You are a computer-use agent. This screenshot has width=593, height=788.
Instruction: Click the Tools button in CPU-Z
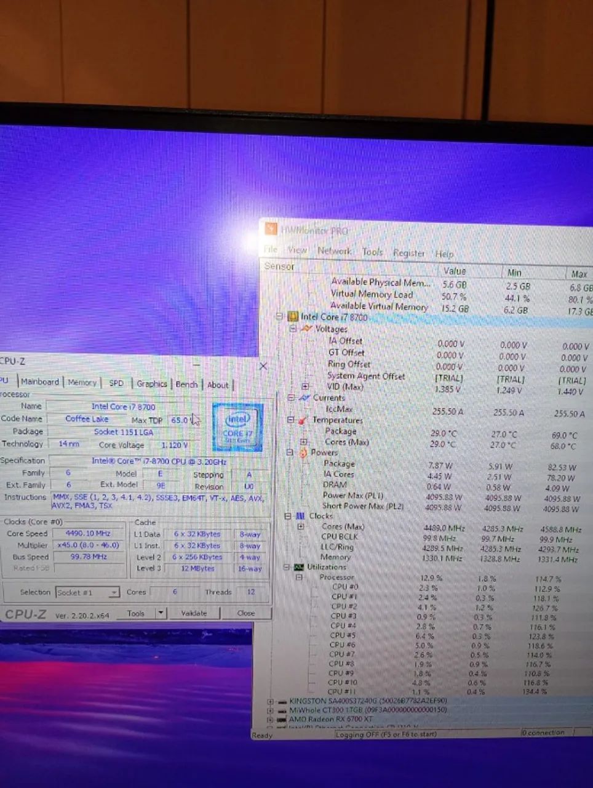point(136,613)
